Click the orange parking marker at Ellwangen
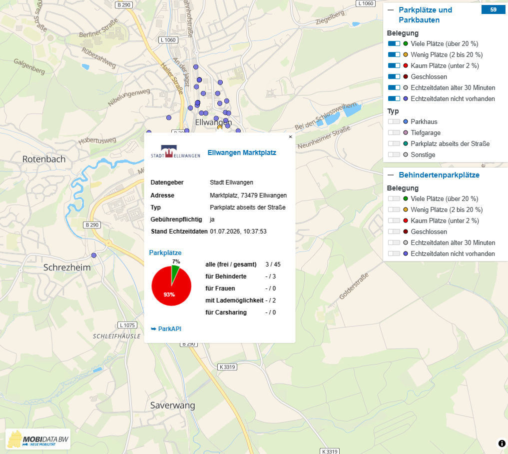The image size is (508, 454). click(220, 127)
